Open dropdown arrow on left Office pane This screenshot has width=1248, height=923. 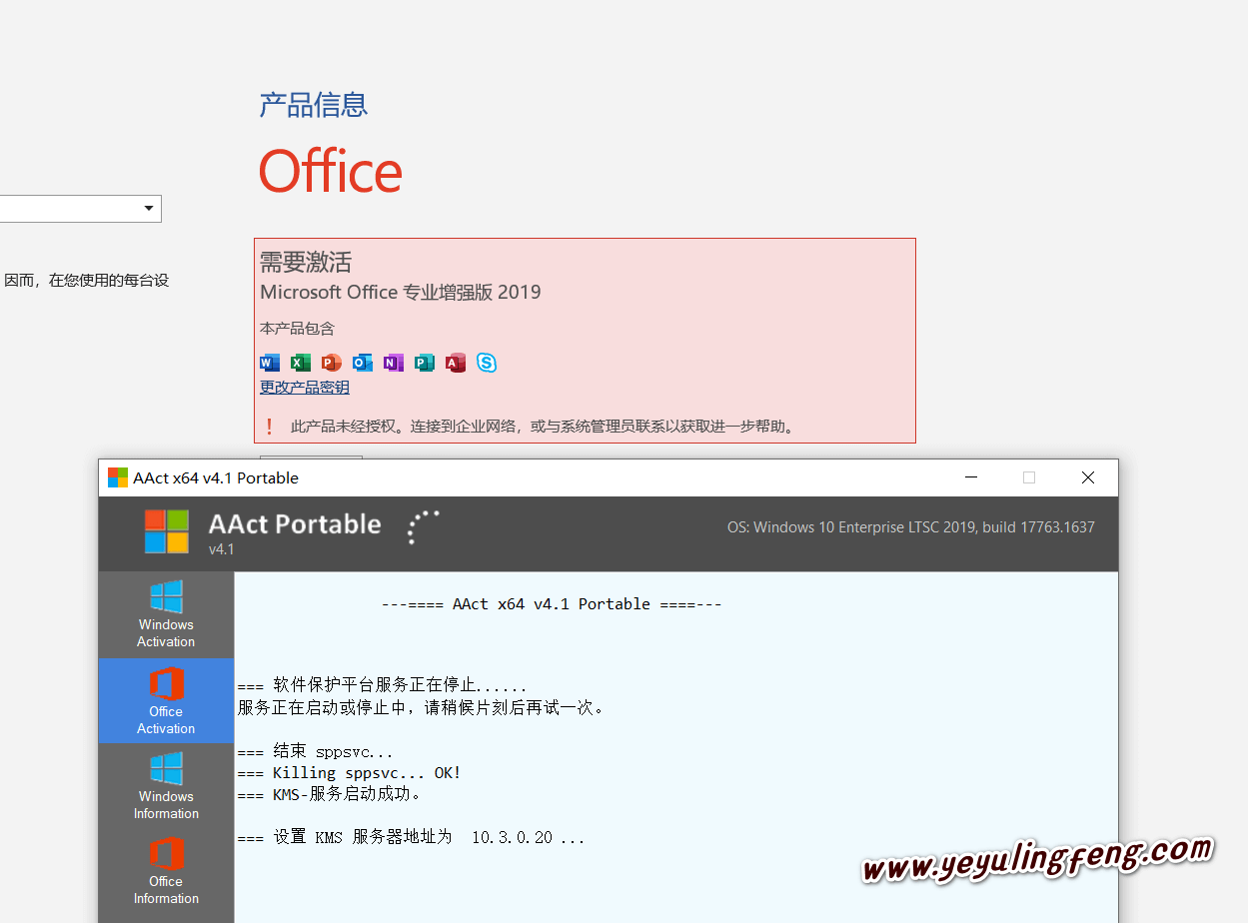[x=149, y=209]
